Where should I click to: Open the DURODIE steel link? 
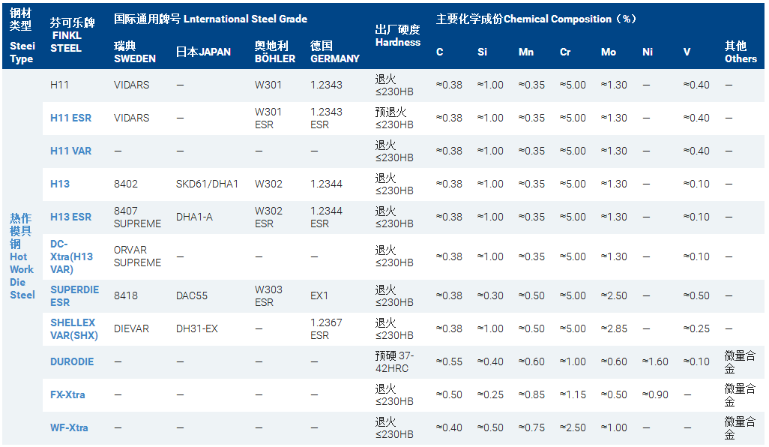click(x=72, y=361)
